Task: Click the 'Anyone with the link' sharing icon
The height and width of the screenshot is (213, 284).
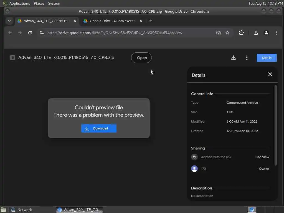Action: pos(194,157)
